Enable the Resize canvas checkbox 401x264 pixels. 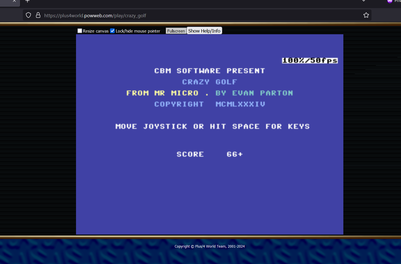click(80, 31)
